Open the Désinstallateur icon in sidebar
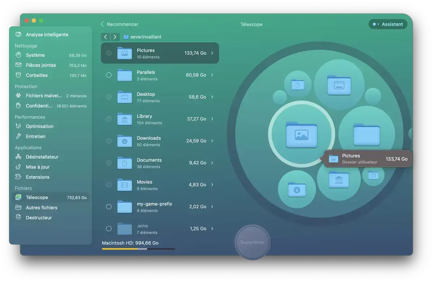433x282 pixels. point(18,157)
